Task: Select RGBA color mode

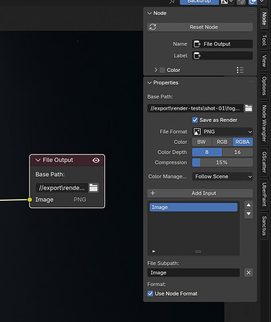Action: click(x=243, y=142)
